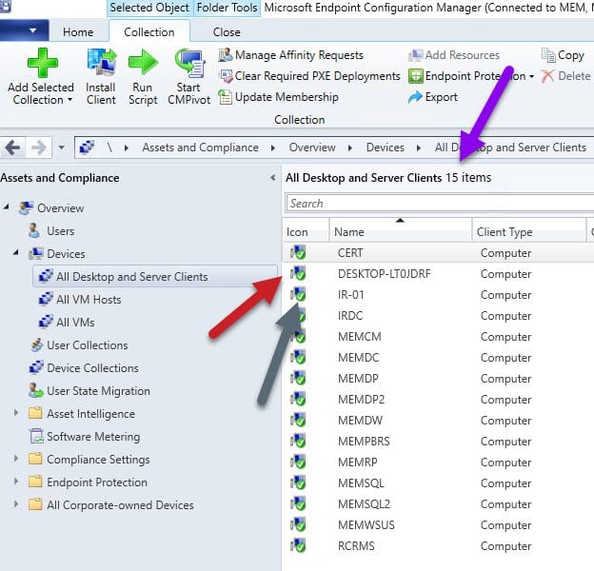Click the MEMCM device status icon
The image size is (594, 571).
coord(298,336)
